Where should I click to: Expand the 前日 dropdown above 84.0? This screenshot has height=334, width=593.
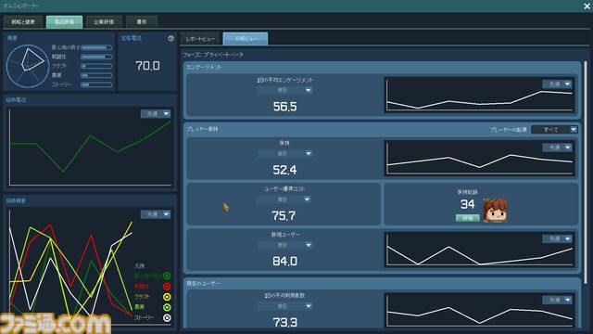click(x=284, y=245)
